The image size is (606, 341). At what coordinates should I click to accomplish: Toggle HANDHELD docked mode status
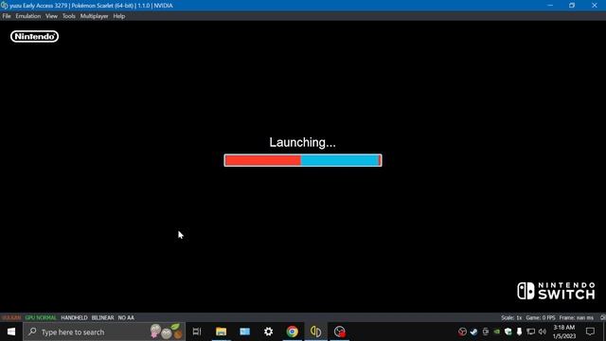point(74,318)
